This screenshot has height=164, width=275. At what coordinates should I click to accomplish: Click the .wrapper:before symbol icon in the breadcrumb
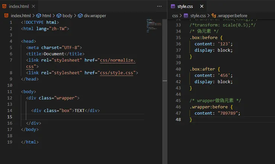(x=214, y=16)
